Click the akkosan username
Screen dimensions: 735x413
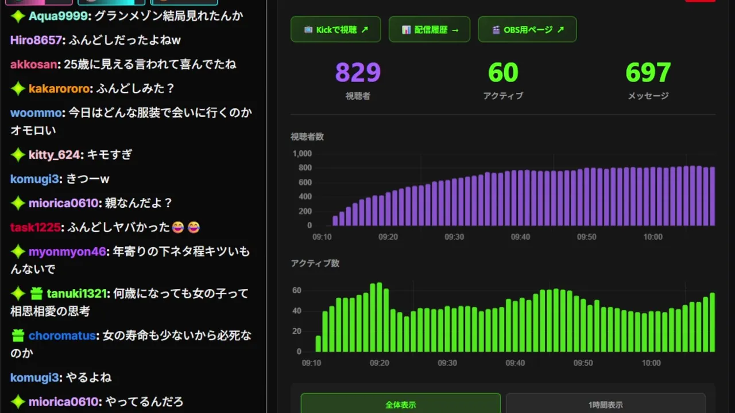(x=33, y=64)
